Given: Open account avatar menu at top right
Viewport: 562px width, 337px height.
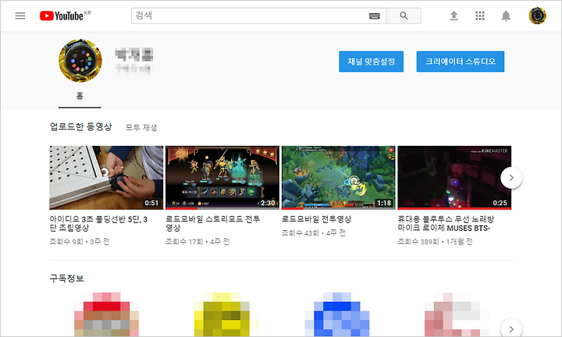Looking at the screenshot, I should pos(537,16).
